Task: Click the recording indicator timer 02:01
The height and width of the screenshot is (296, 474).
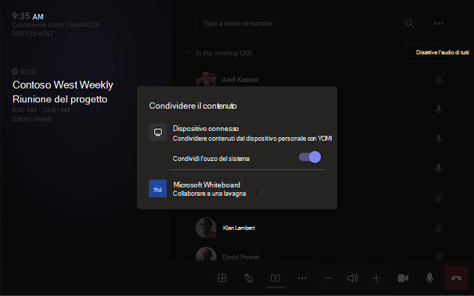Action: 24,72
